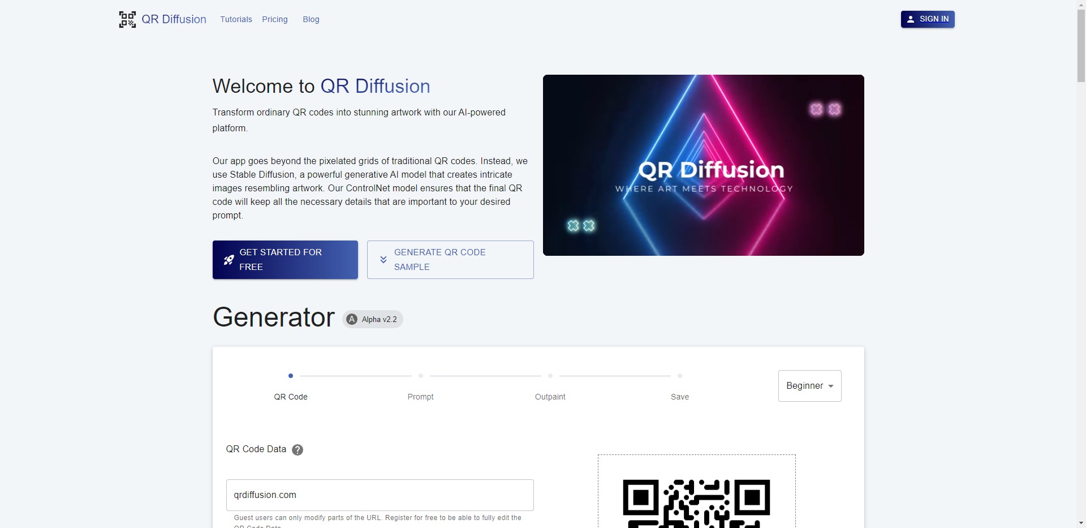The width and height of the screenshot is (1086, 528).
Task: Select the Save step in the stepper
Action: (x=680, y=375)
